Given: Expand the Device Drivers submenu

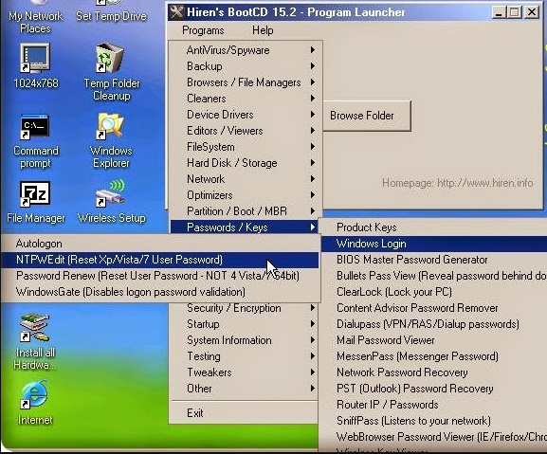Looking at the screenshot, I should pos(246,115).
